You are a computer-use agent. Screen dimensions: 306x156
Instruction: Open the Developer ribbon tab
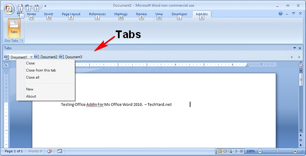179,14
